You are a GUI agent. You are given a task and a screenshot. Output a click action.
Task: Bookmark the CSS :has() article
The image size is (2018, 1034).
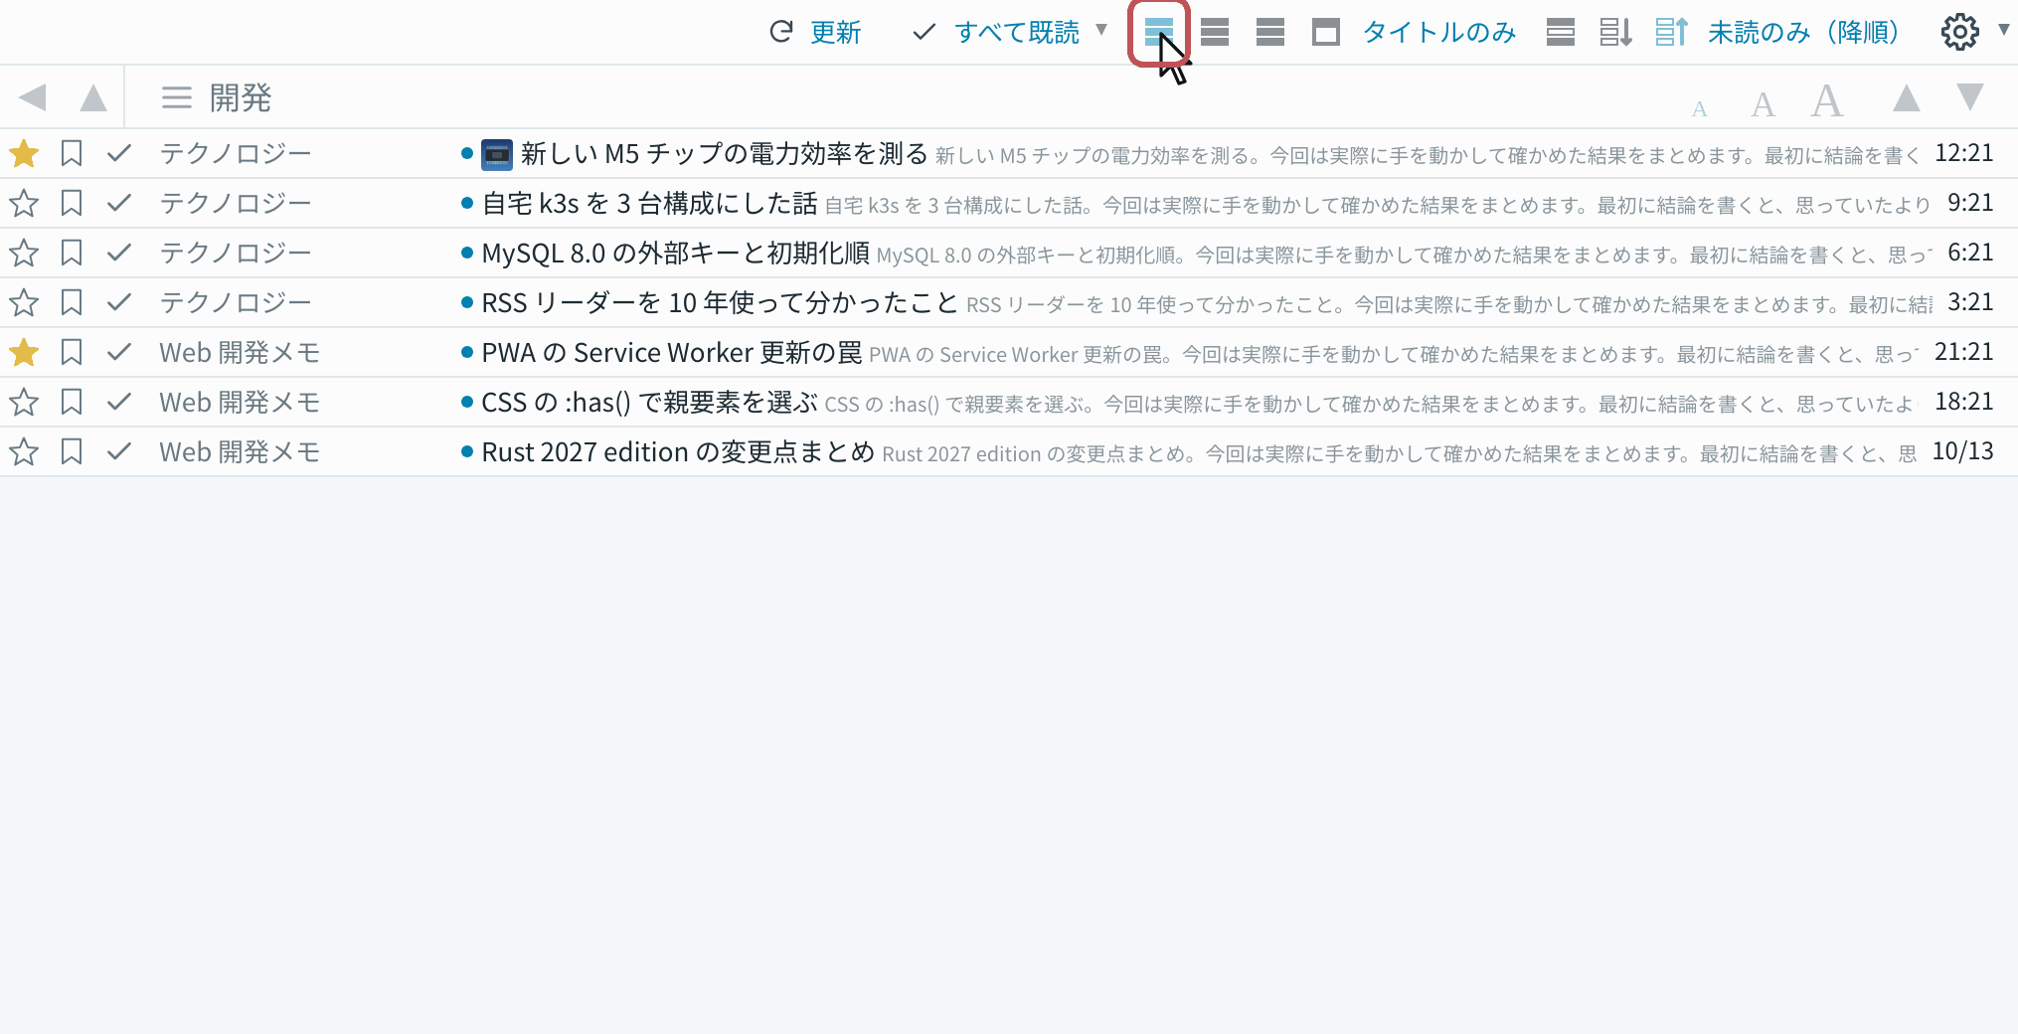[72, 402]
